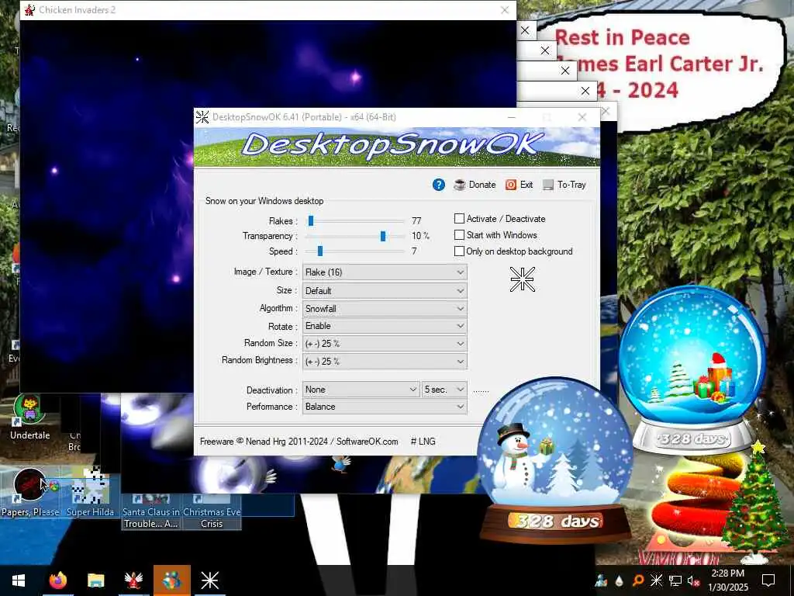Adjust the Flakes slider
Viewport: 794px width, 596px height.
click(311, 221)
